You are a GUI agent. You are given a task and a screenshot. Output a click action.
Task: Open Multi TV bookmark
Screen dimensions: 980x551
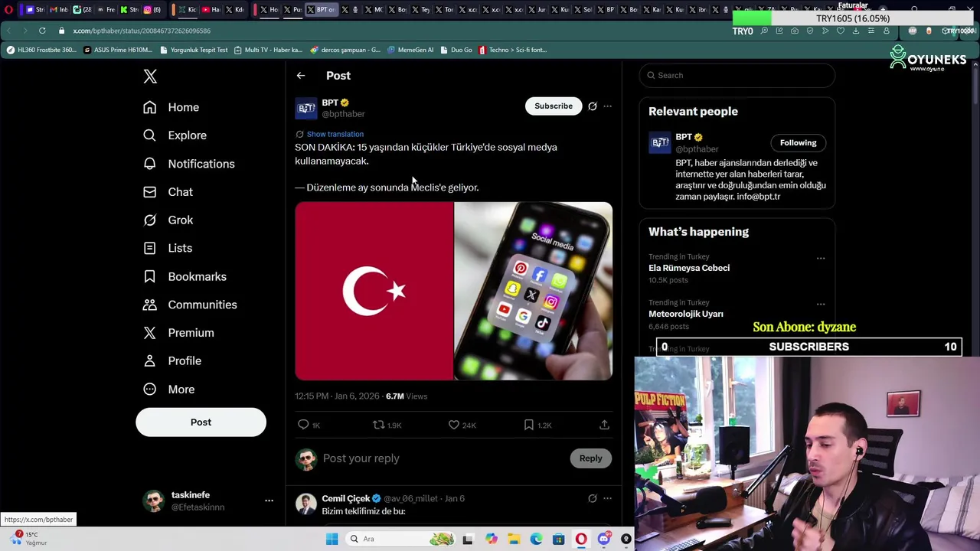pos(268,50)
